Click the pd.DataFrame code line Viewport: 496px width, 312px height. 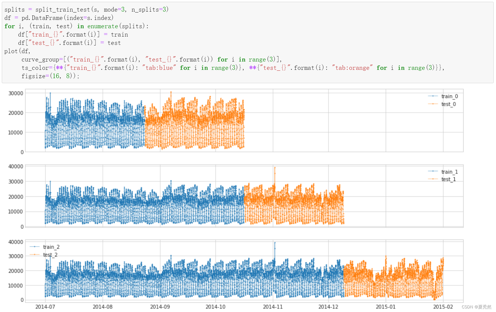(x=59, y=18)
